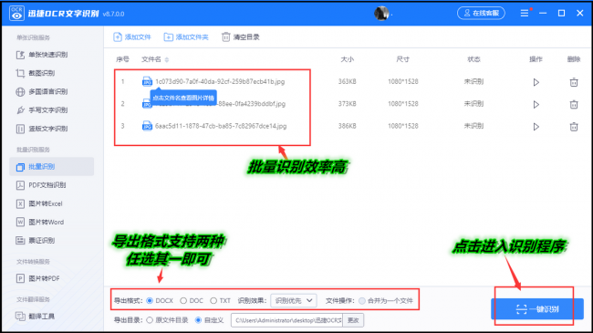Toggle 合并为一个文件 merge option
The height and width of the screenshot is (333, 593).
click(x=362, y=301)
